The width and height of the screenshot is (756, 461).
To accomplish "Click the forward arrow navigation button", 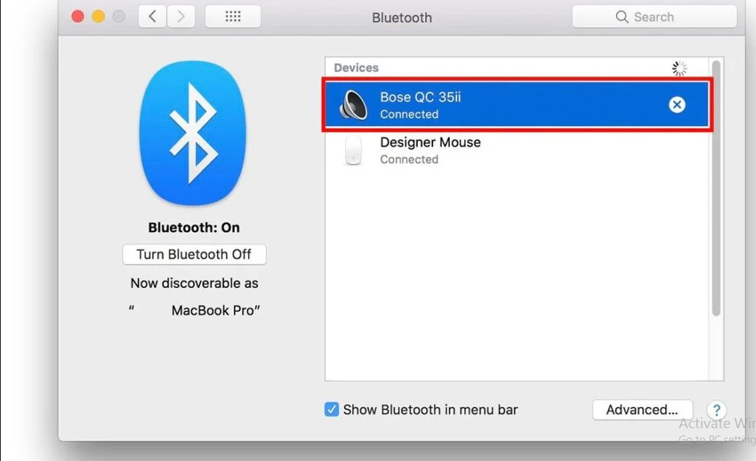I will pos(181,17).
